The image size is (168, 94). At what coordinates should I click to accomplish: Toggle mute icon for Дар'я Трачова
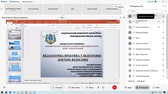pyautogui.click(x=163, y=54)
